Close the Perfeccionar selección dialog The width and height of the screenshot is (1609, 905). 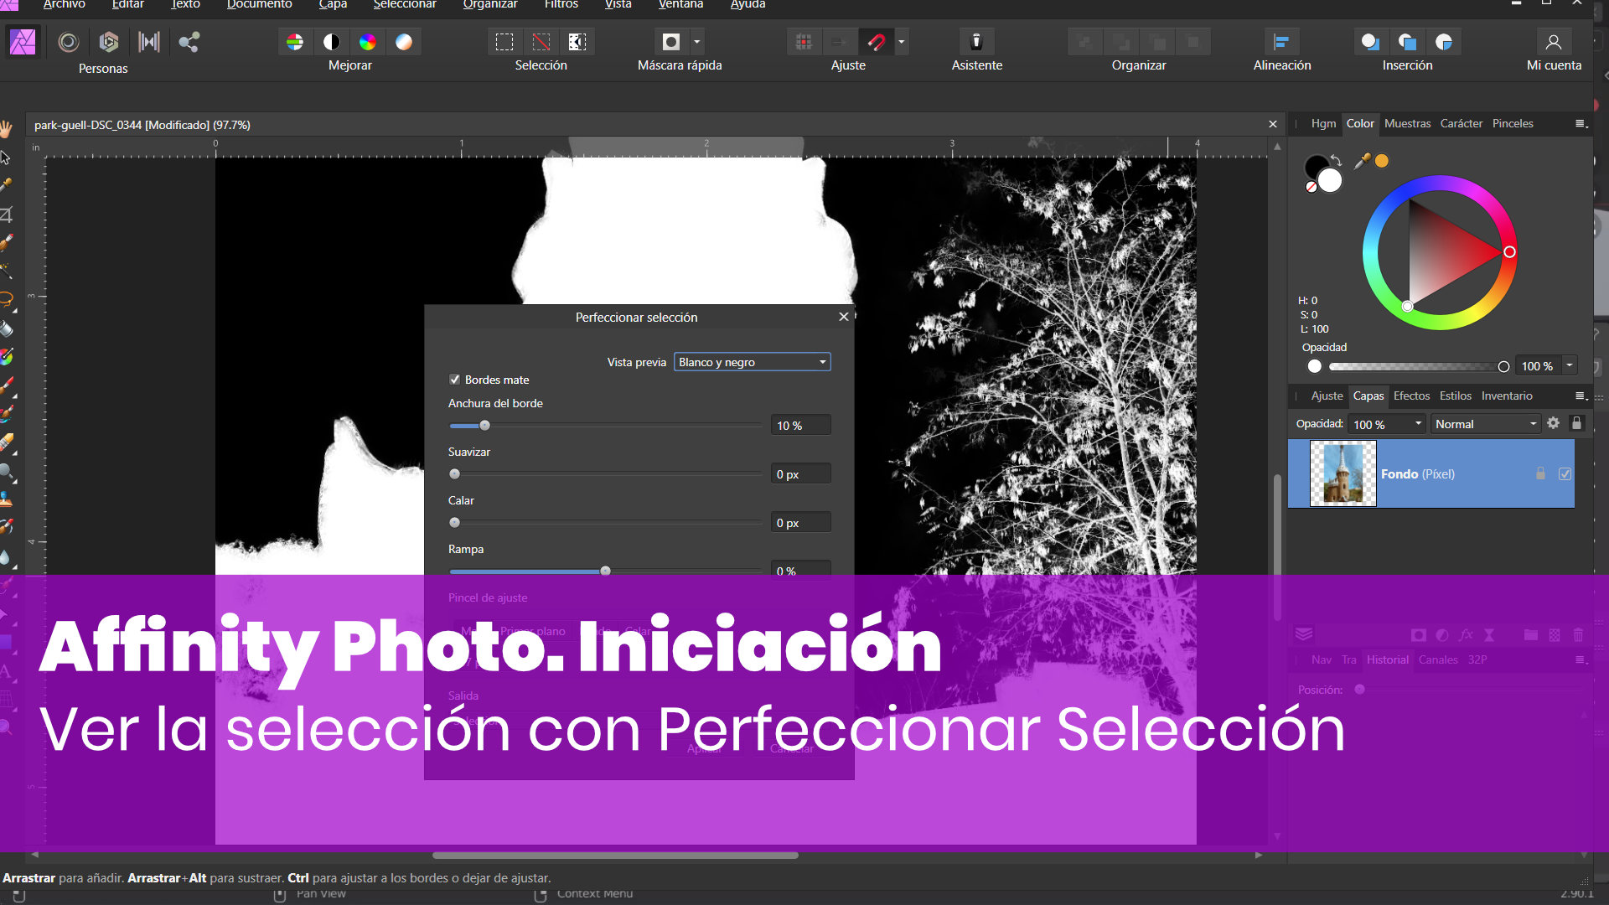(843, 317)
